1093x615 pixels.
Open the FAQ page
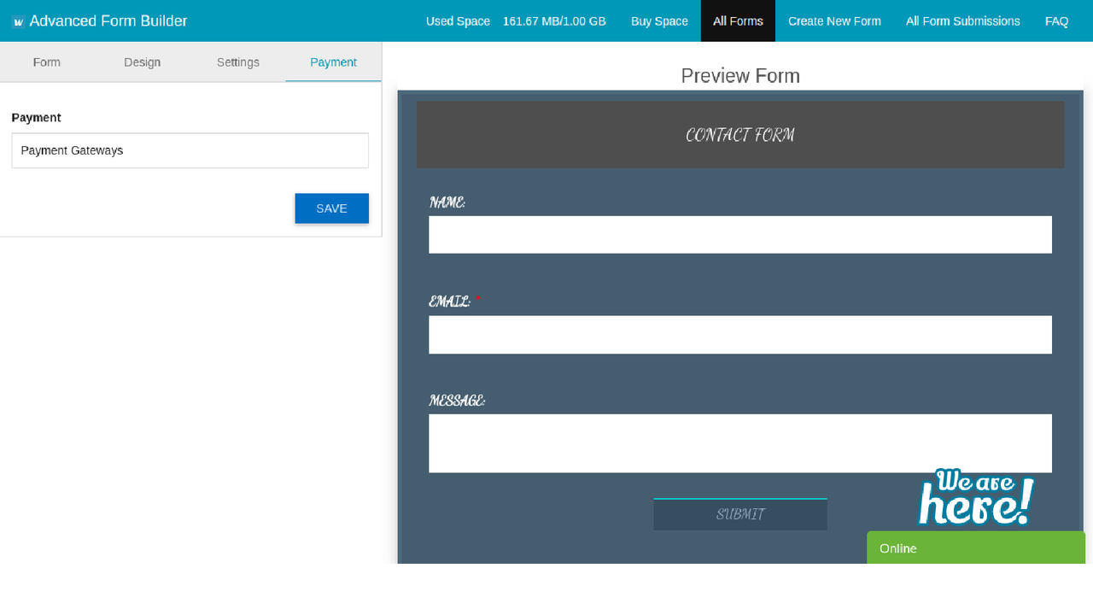[1057, 20]
